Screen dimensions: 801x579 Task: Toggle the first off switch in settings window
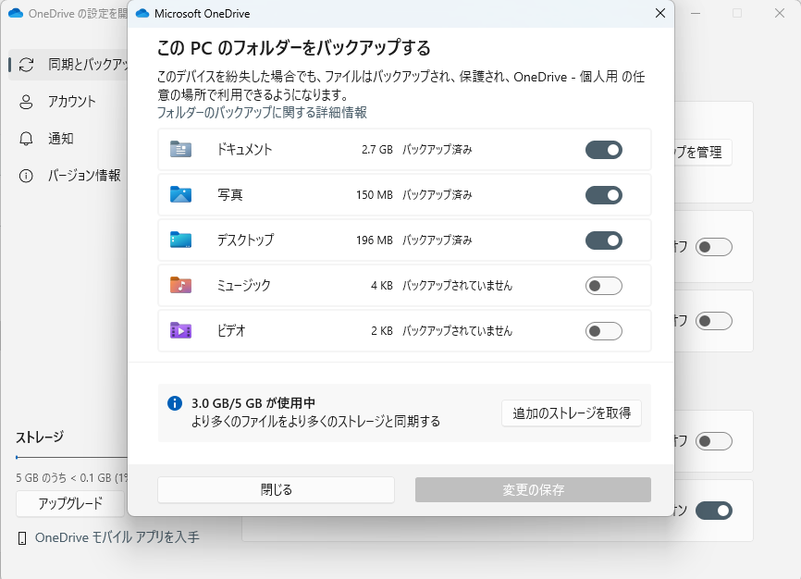[x=714, y=247]
